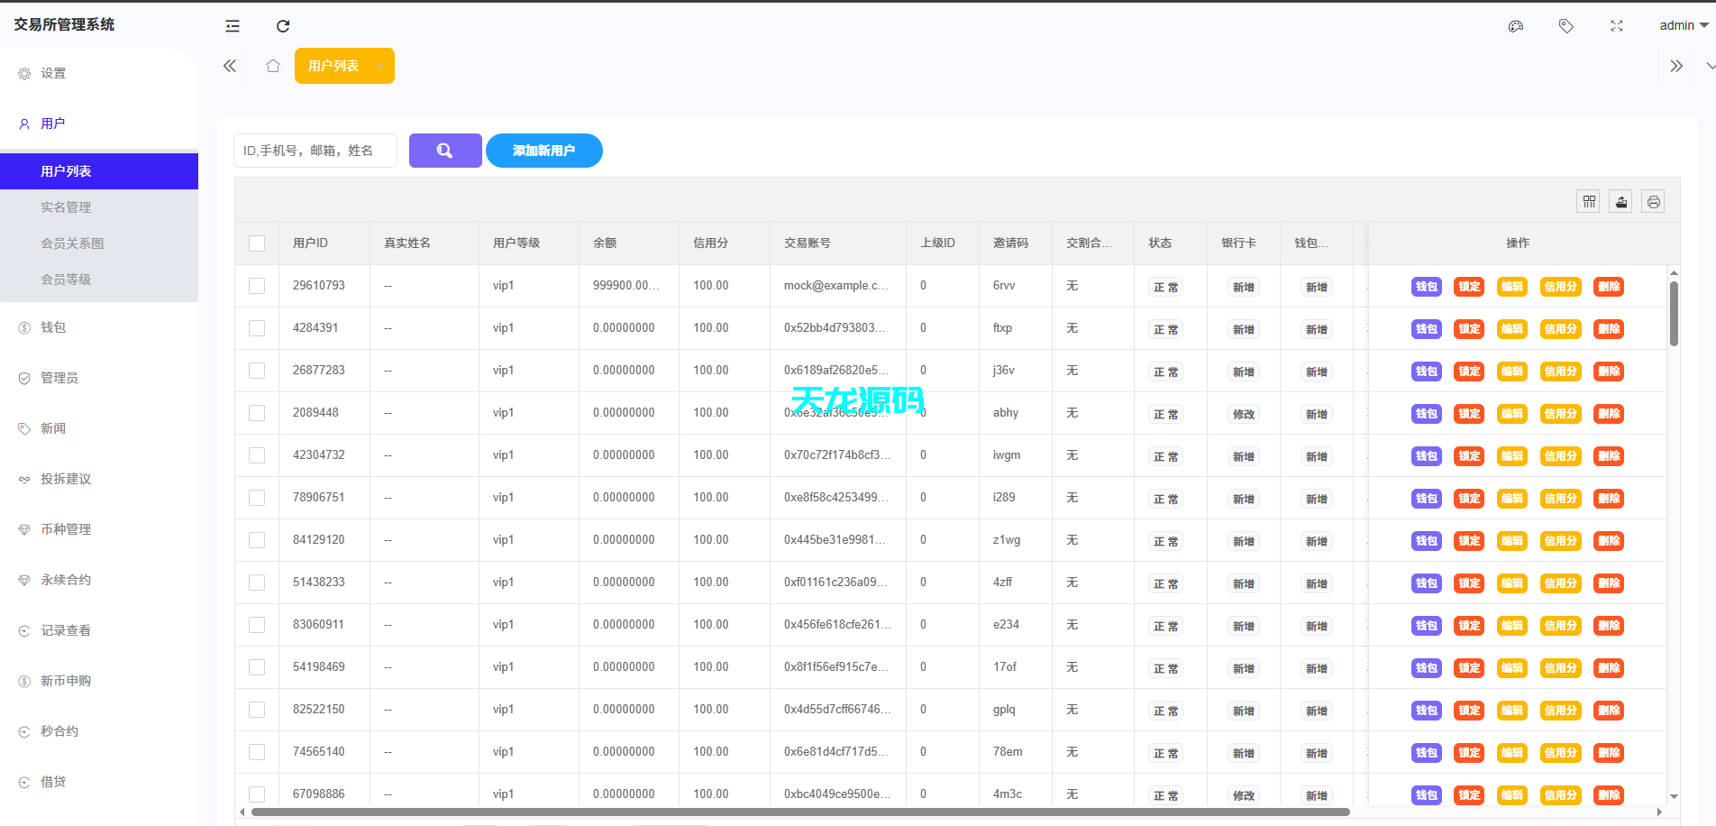Click the search input for ID or phone
This screenshot has height=826, width=1716.
click(x=315, y=151)
